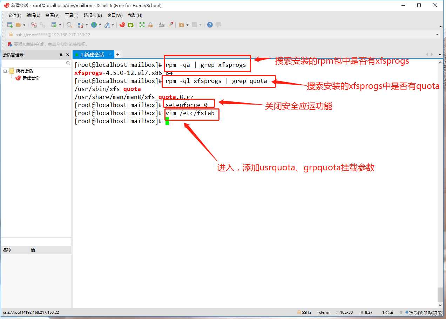Collapse the 所有会话 tree node

5,71
